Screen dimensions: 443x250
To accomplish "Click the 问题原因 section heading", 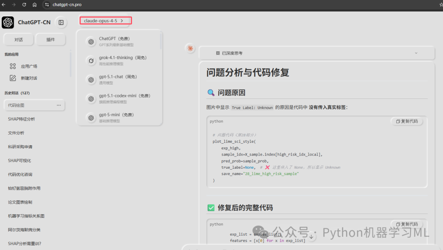I will click(231, 93).
